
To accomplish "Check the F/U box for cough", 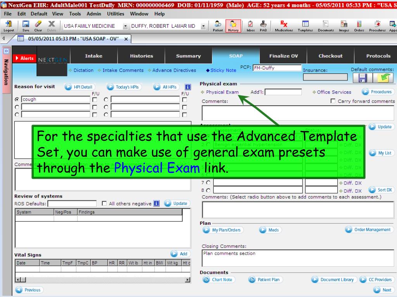I will click(x=95, y=100).
